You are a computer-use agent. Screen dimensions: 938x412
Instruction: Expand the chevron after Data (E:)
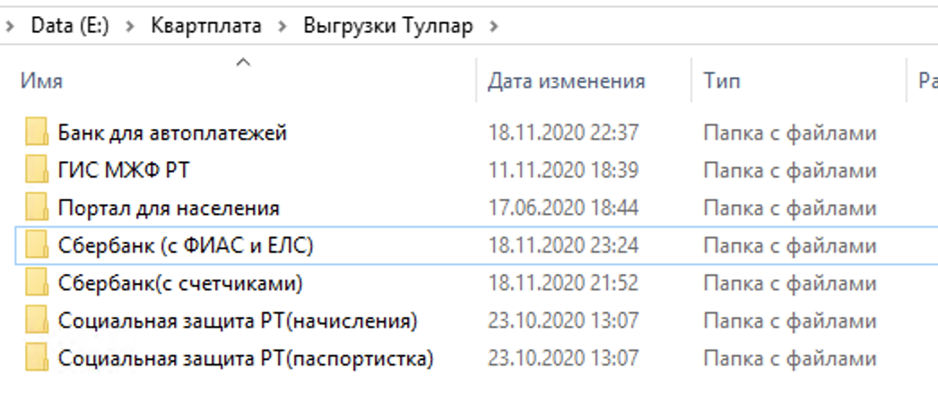click(130, 26)
